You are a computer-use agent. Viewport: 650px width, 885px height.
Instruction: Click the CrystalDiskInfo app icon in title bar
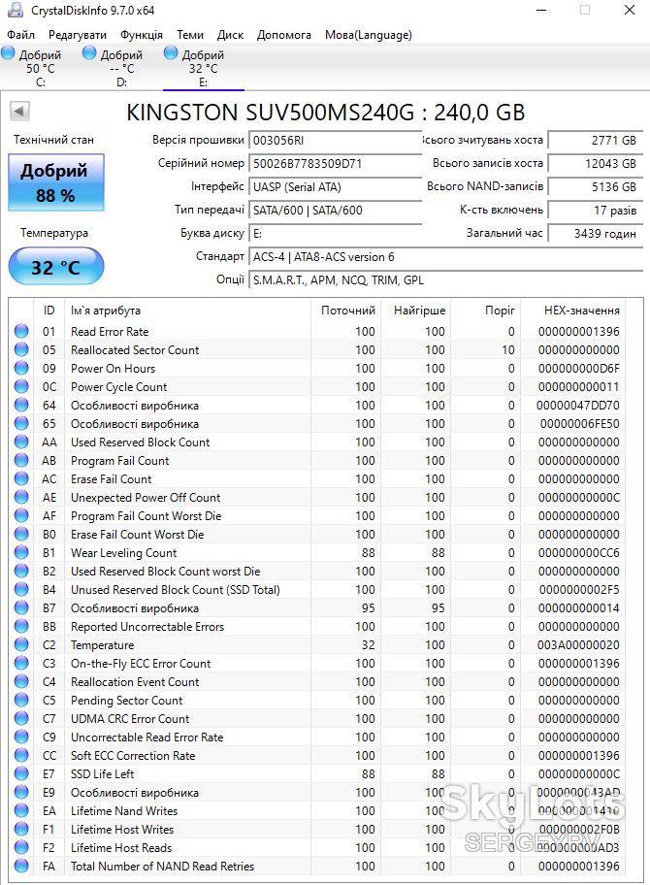click(16, 10)
